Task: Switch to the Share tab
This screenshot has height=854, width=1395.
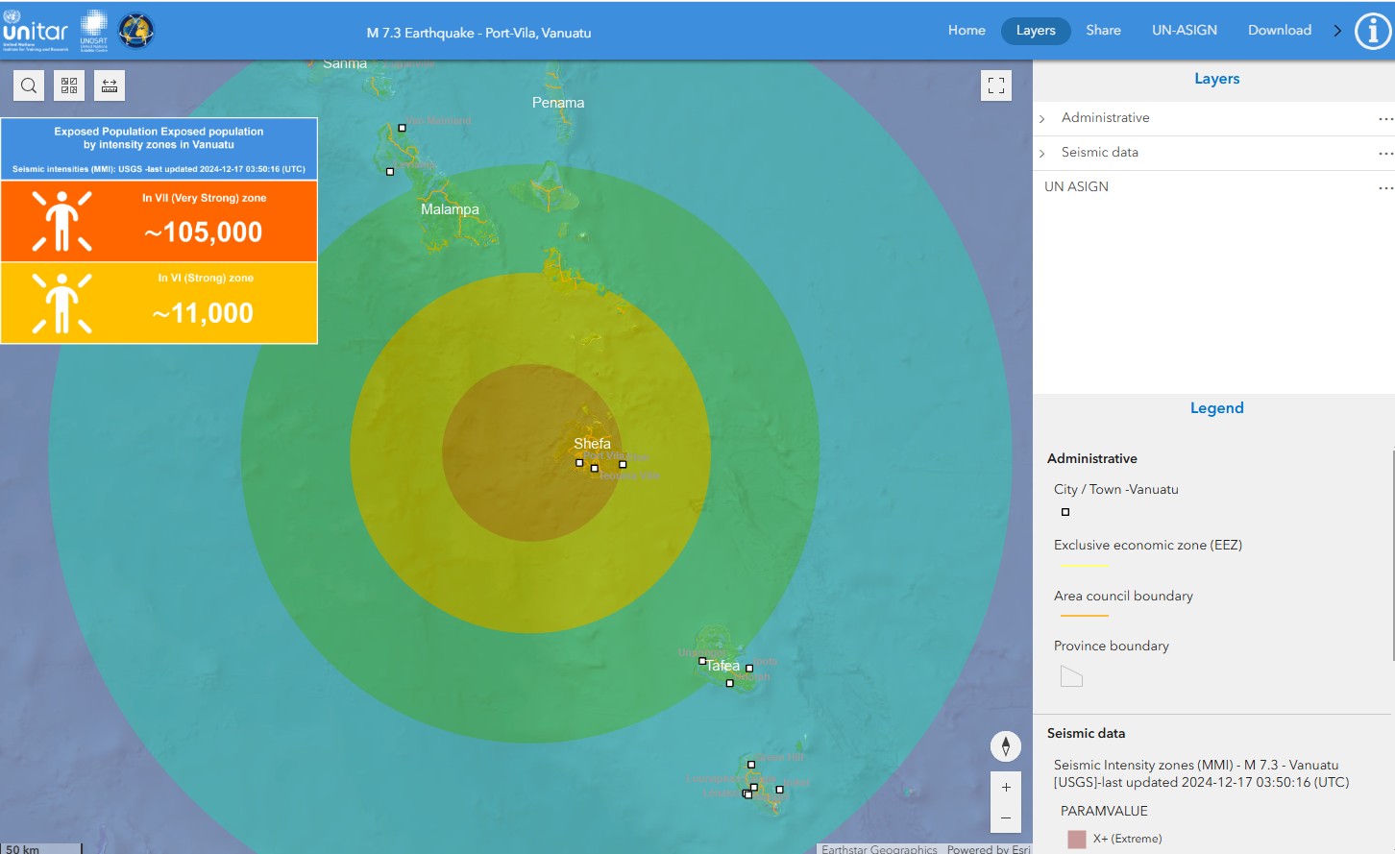Action: click(x=1103, y=31)
